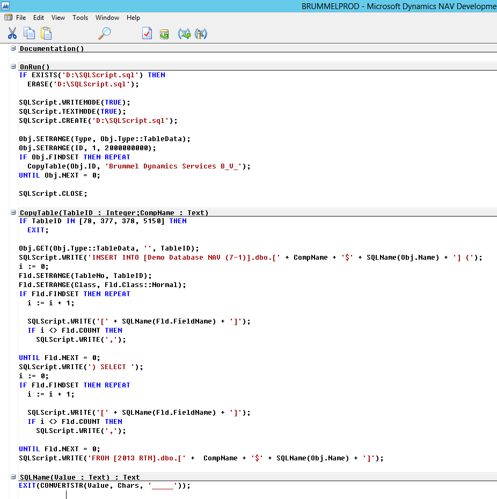Click the table icon left of File

click(x=9, y=18)
